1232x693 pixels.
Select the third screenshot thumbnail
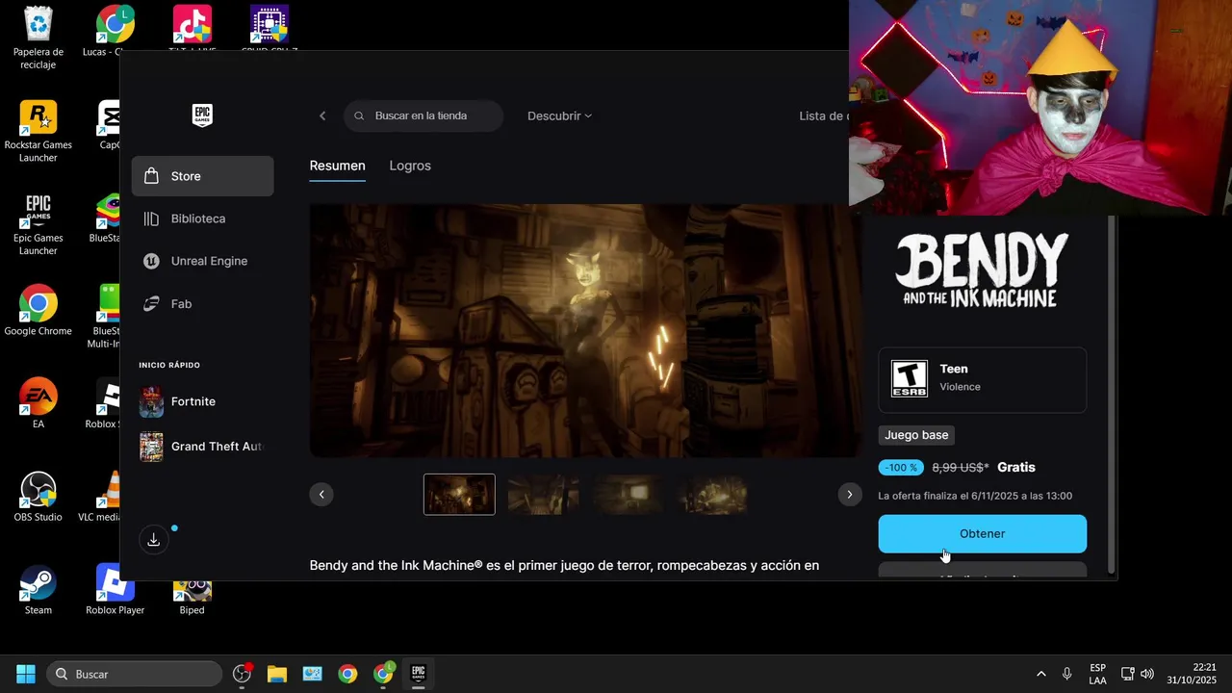[x=628, y=494]
